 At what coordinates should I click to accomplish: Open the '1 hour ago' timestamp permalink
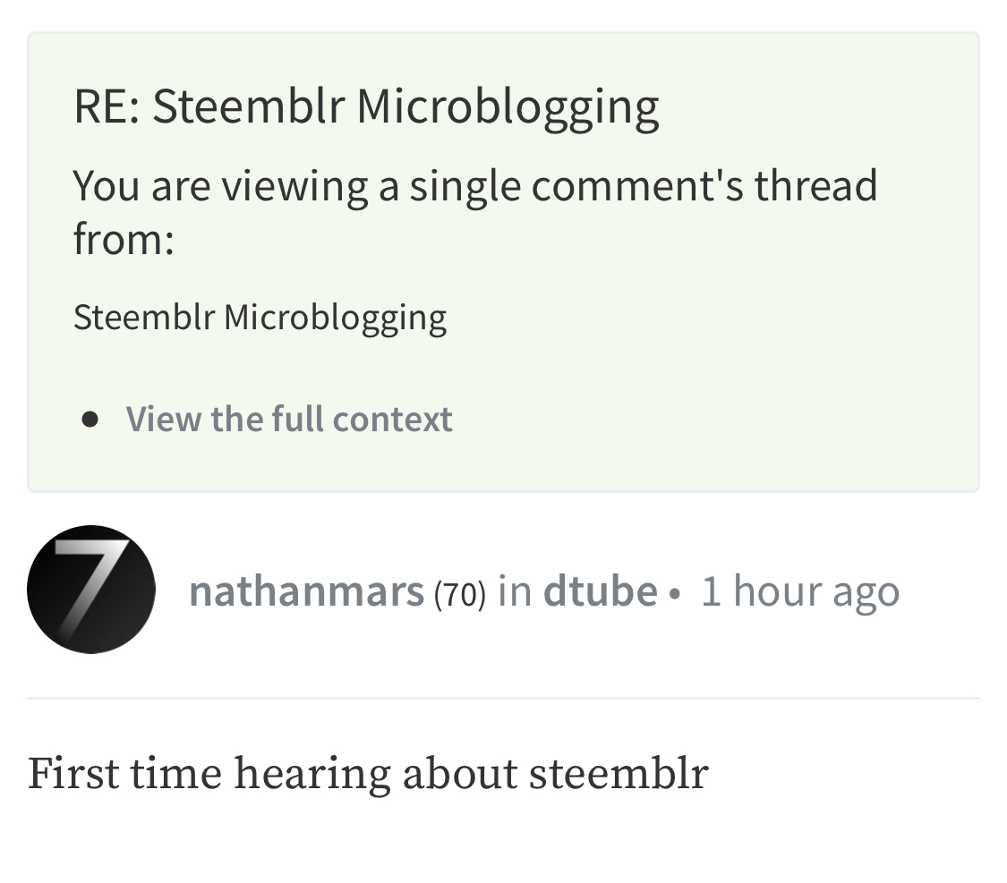800,591
